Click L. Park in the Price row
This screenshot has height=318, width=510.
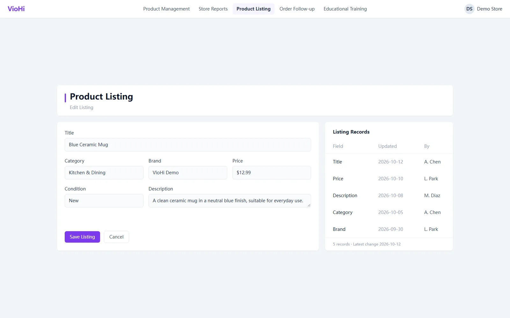click(431, 179)
